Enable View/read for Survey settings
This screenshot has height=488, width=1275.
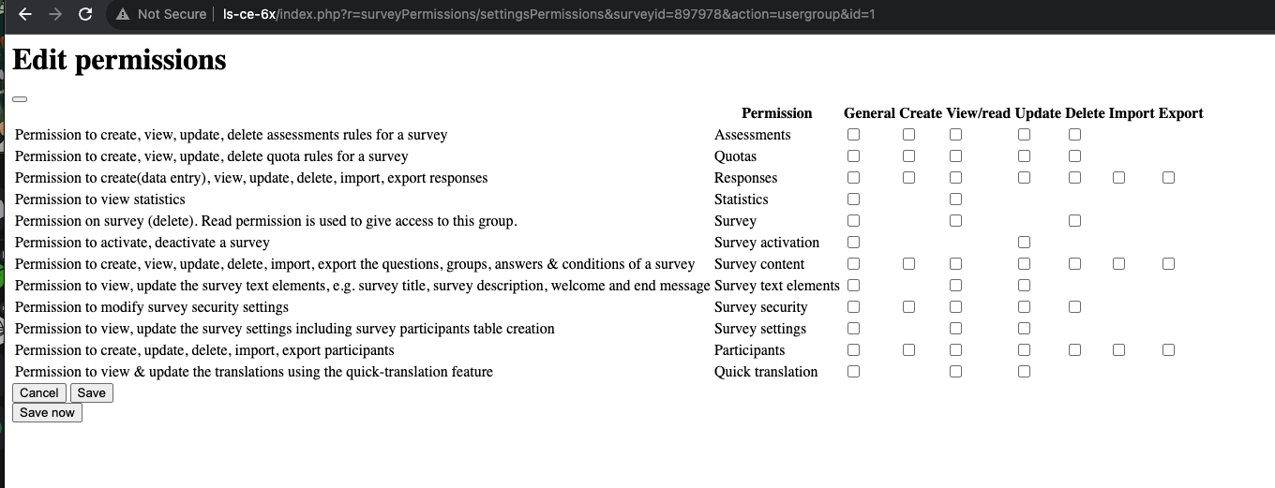coord(955,329)
